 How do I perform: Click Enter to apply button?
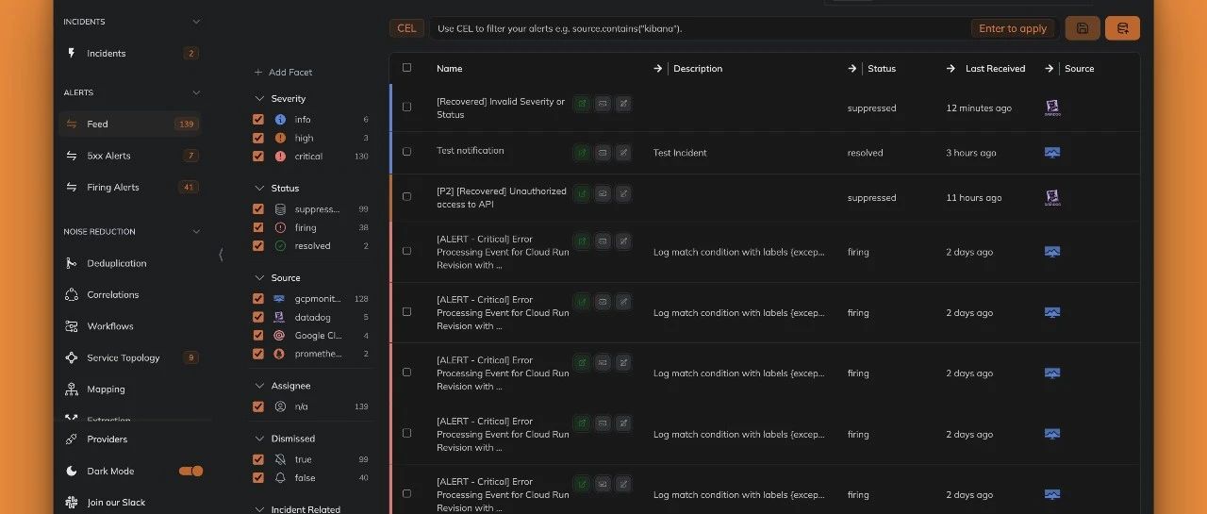point(1013,28)
